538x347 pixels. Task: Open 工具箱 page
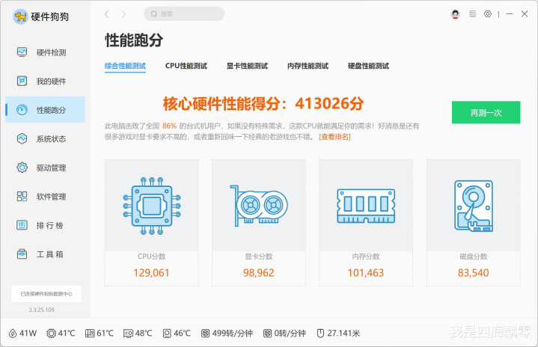45,254
